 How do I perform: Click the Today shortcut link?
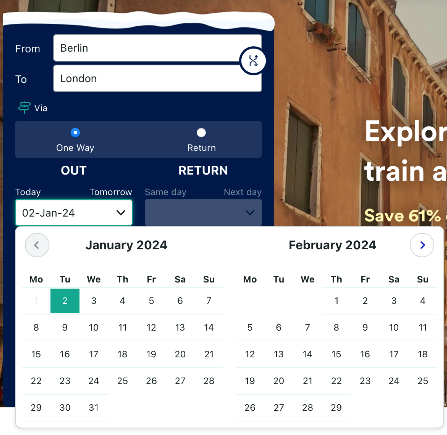coord(28,192)
